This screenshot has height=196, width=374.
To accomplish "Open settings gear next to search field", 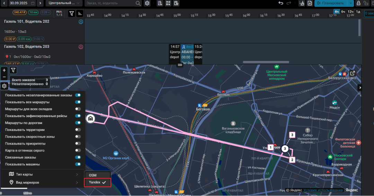I will (147, 3).
